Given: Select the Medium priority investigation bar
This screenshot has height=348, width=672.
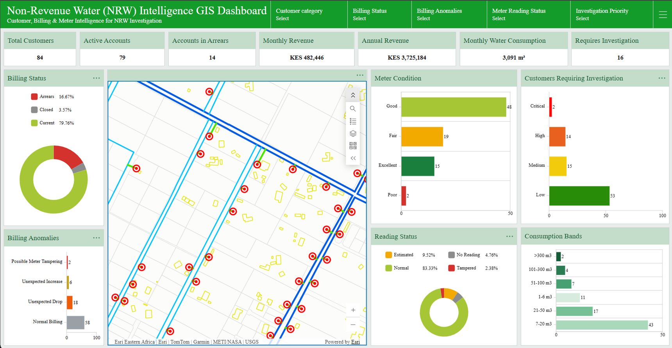Looking at the screenshot, I should tap(558, 166).
